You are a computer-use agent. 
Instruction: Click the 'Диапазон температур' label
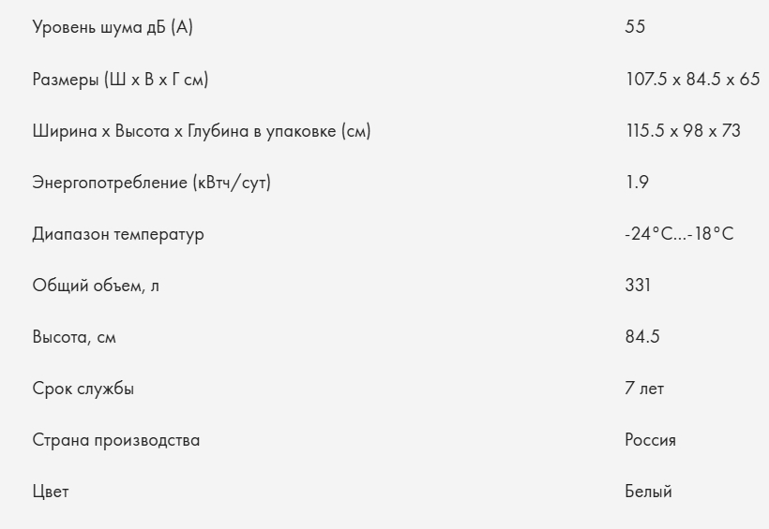pos(117,234)
